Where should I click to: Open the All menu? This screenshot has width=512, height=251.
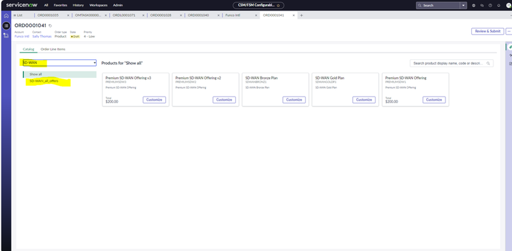[x=46, y=5]
